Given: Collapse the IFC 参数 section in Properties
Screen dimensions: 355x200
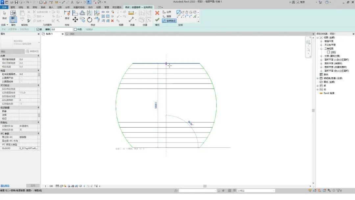Looking at the screenshot, I should (x=38, y=134).
